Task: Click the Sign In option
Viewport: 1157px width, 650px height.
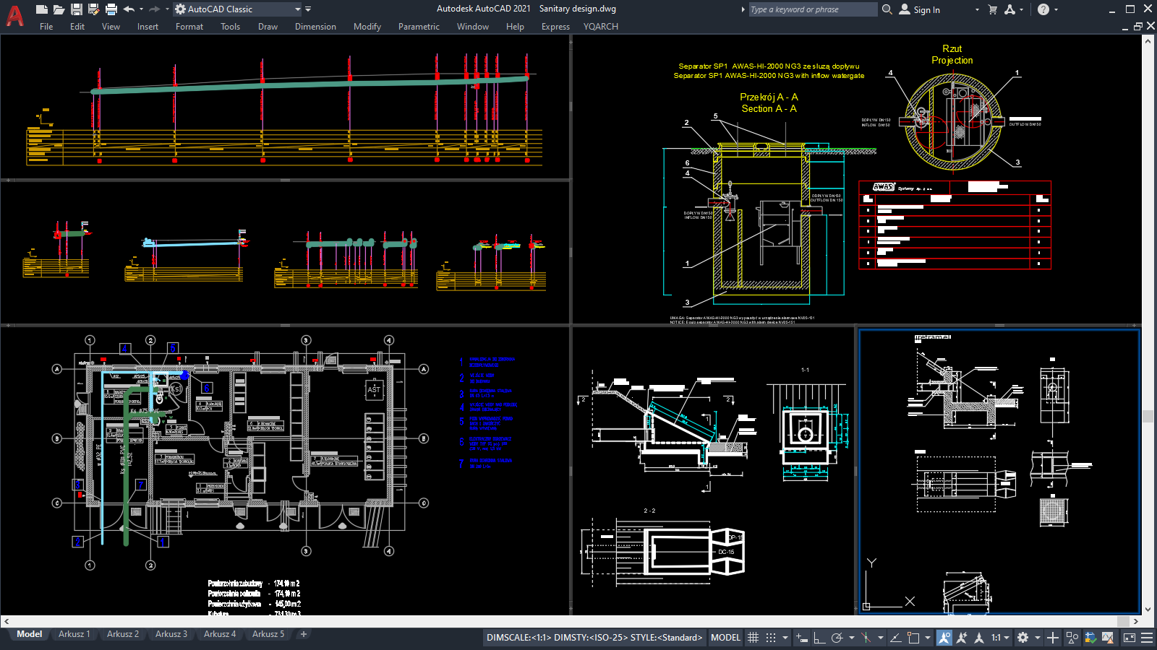Action: click(926, 9)
